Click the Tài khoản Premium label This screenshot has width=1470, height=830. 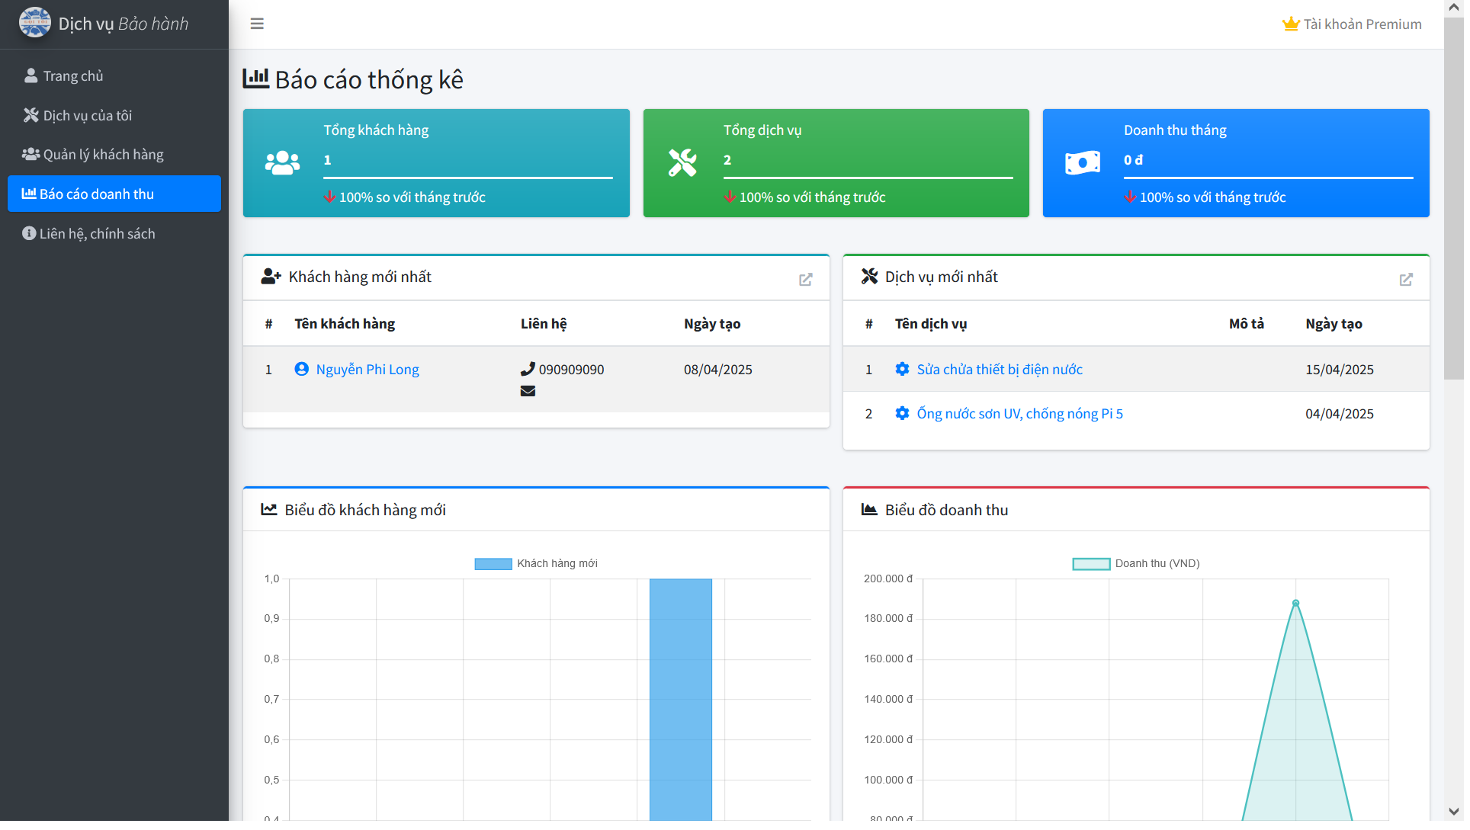click(1362, 24)
